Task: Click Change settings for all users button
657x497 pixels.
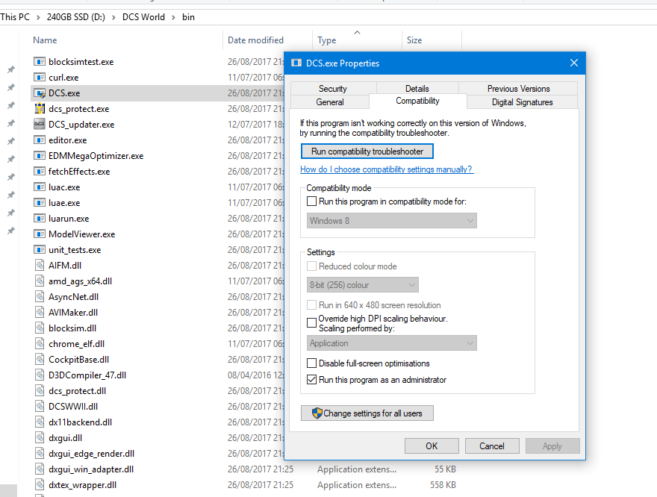Action: click(x=367, y=413)
